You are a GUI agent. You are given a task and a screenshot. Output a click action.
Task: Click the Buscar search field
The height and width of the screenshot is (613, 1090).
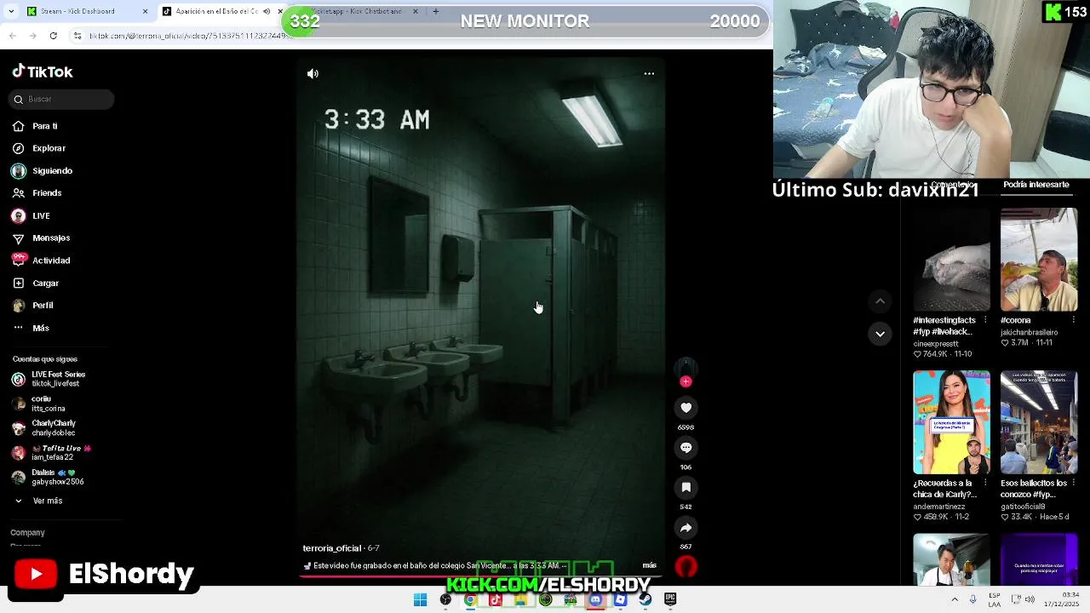61,100
